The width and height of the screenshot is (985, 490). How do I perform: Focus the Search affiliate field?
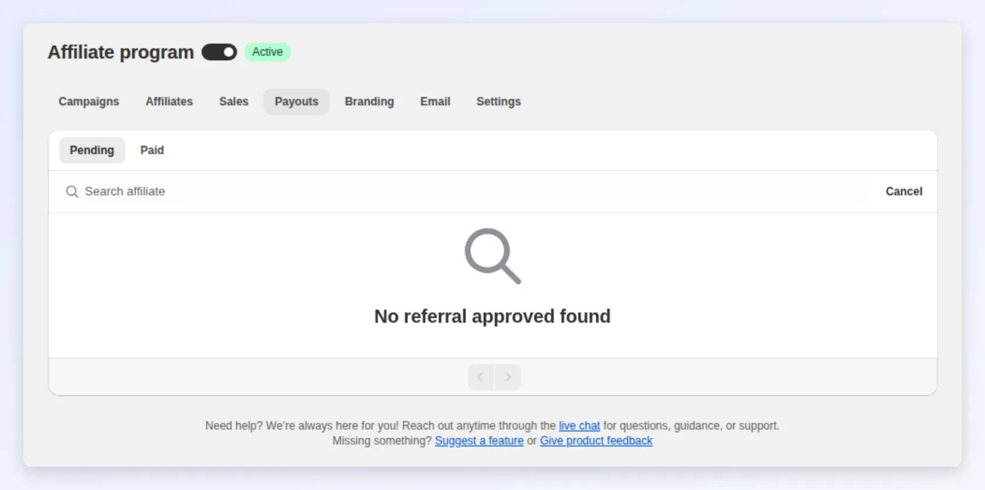[x=463, y=192]
